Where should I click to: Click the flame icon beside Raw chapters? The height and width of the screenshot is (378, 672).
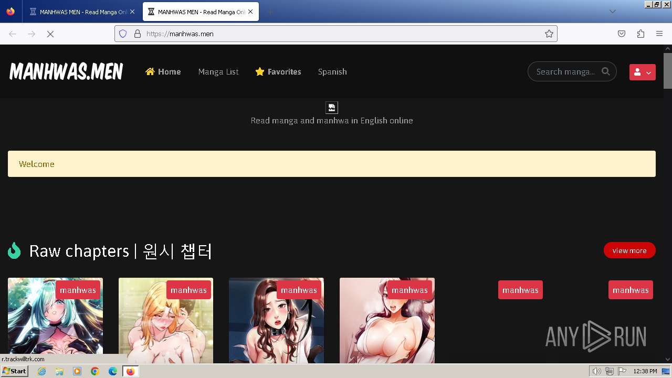click(14, 251)
